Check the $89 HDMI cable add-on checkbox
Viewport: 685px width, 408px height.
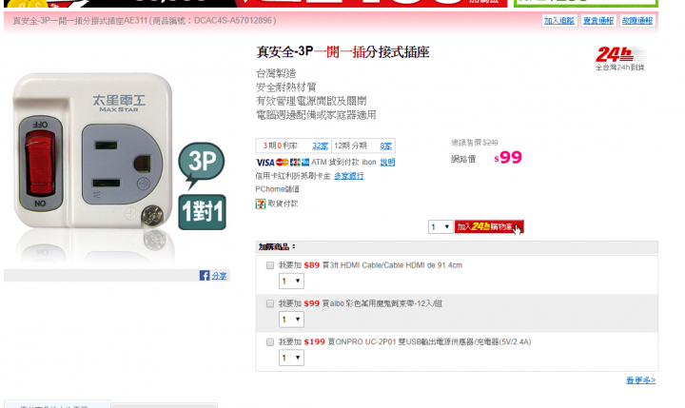pyautogui.click(x=270, y=265)
